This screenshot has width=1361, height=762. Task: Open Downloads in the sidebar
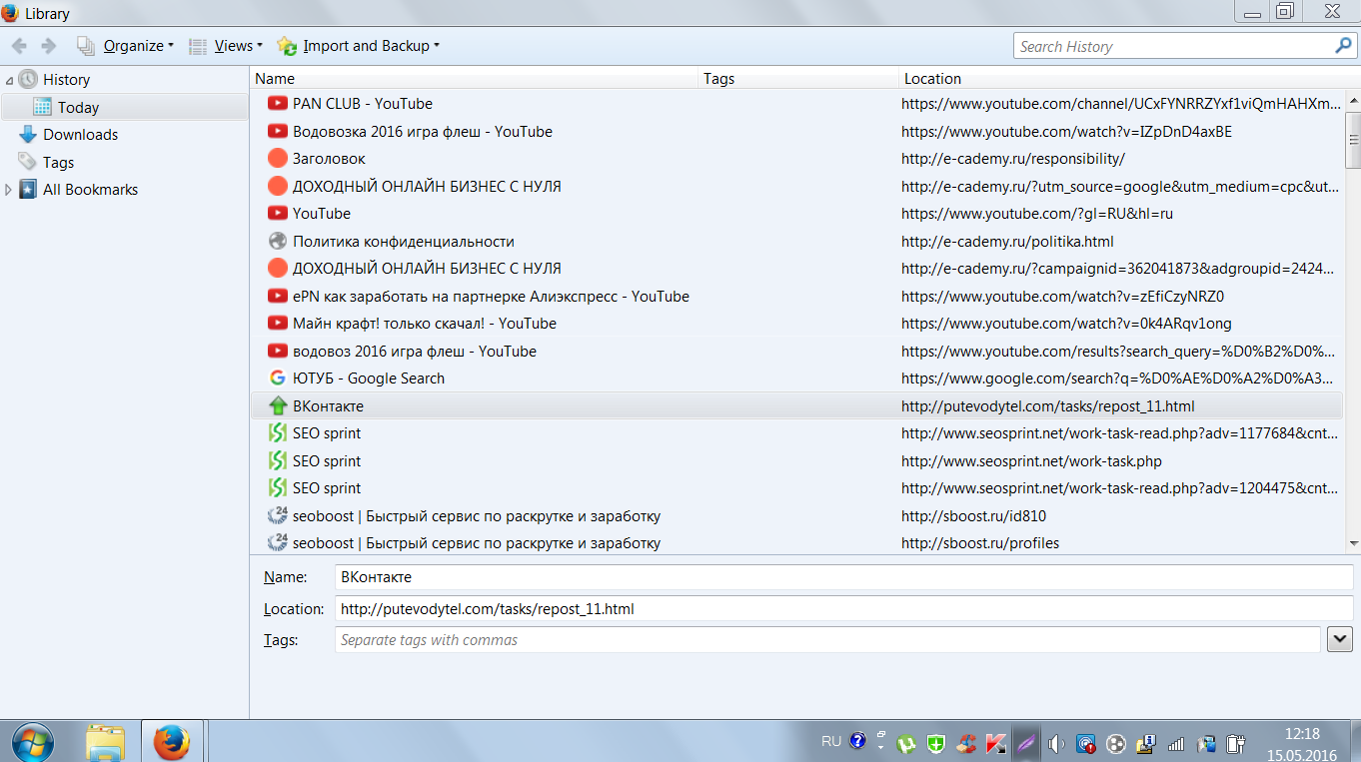[x=80, y=135]
